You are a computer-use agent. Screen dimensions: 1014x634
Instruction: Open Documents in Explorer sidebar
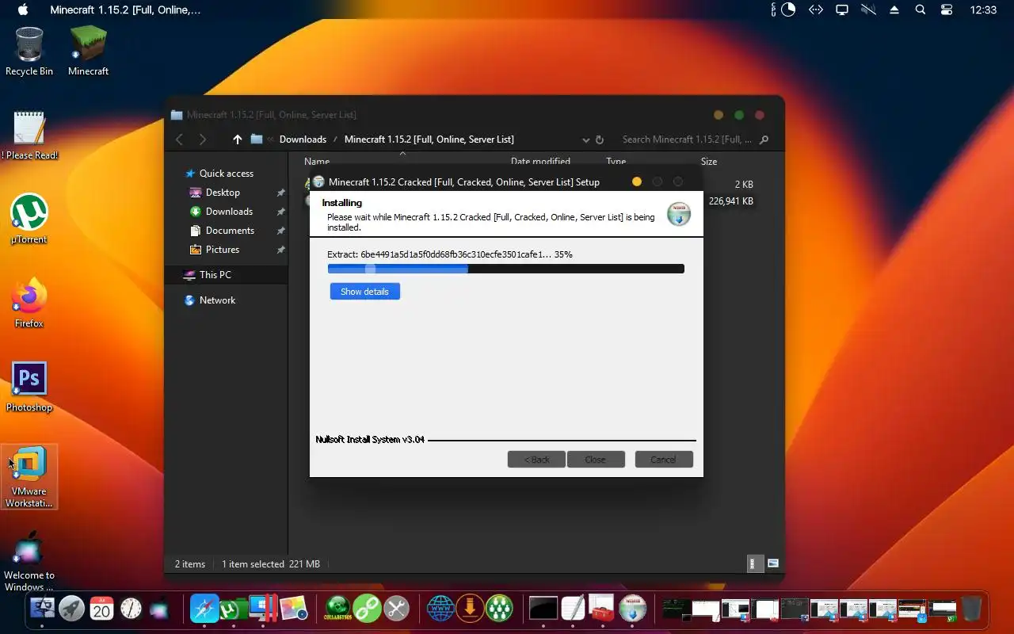[x=230, y=231]
